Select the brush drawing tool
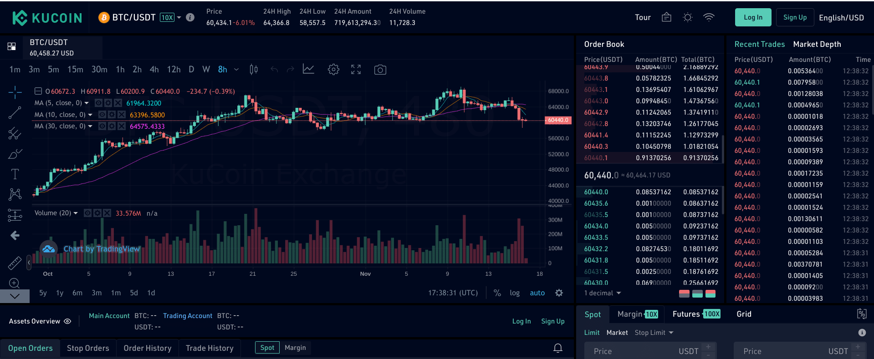874x359 pixels. pos(15,154)
